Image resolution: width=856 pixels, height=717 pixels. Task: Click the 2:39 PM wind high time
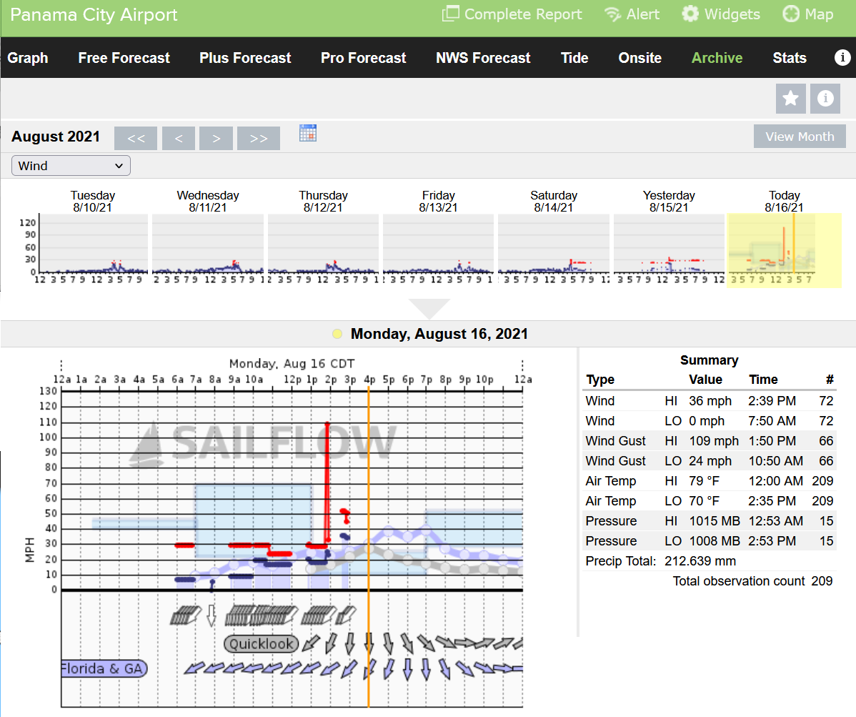tap(772, 401)
